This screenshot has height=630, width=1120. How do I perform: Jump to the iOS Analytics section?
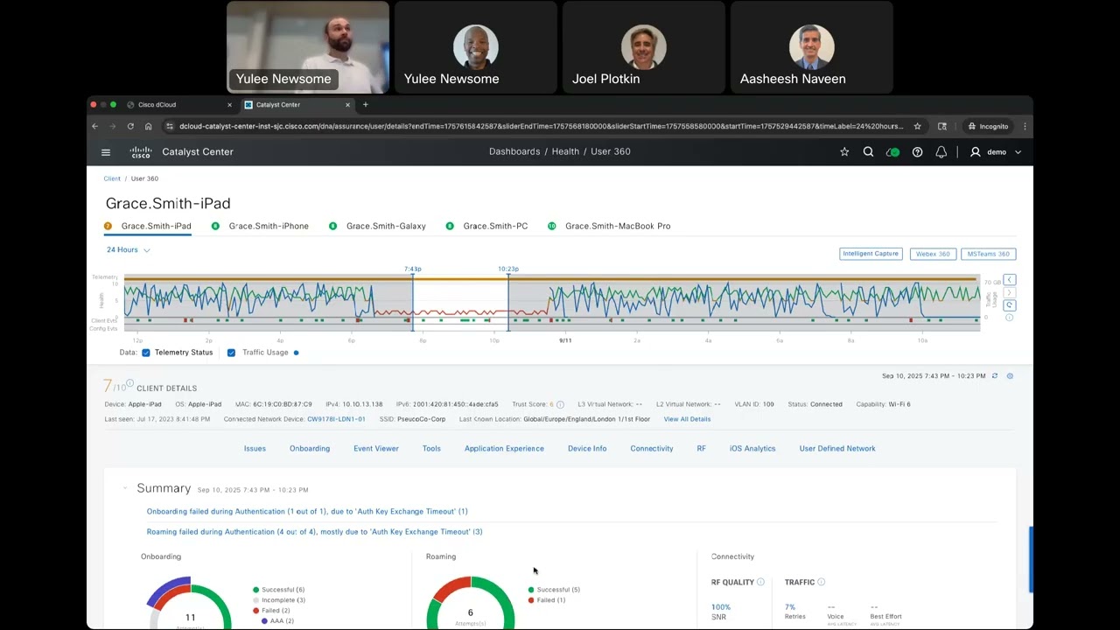pyautogui.click(x=752, y=449)
